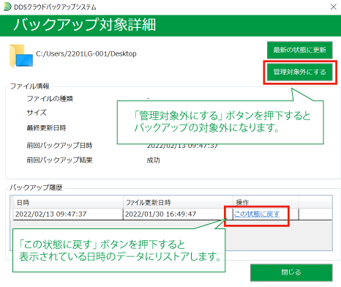
Task: Click the 前回バックアップ日時 label
Action: [59, 146]
